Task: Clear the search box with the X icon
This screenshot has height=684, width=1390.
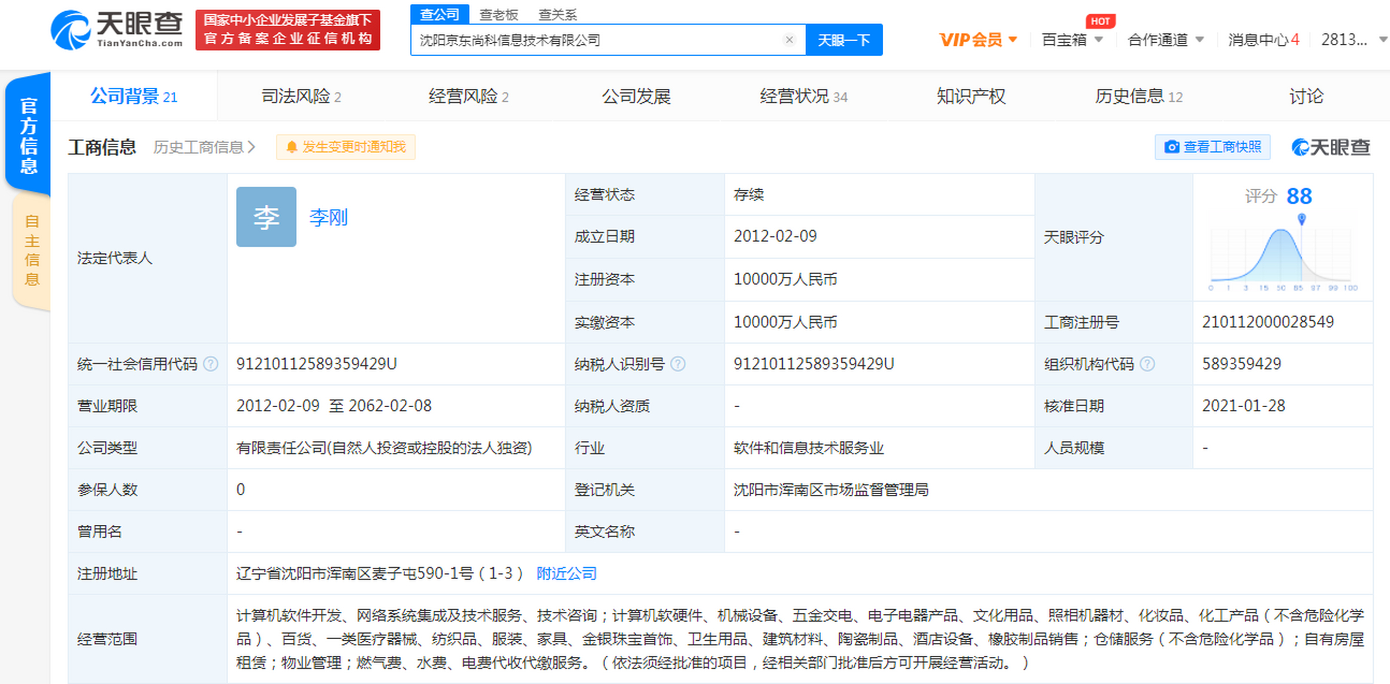Action: point(789,40)
